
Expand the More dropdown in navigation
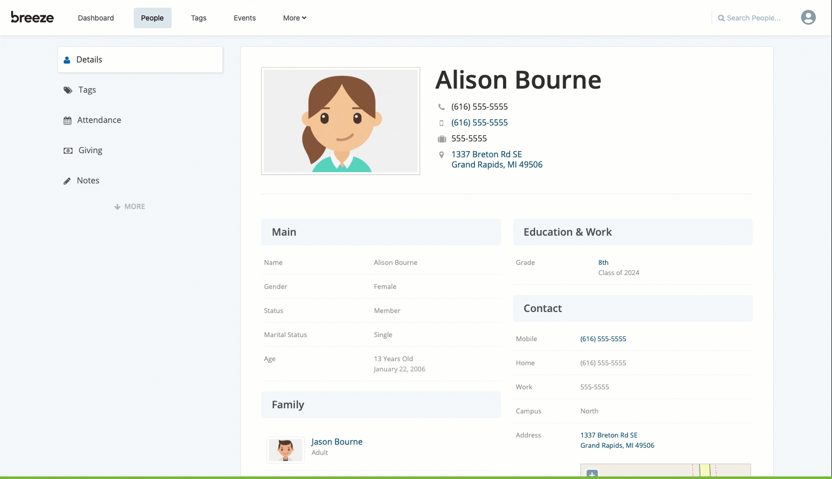click(x=295, y=18)
